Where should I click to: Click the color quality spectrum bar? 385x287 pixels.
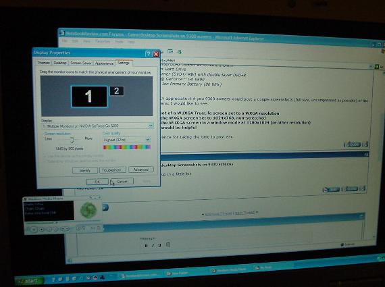[x=127, y=147]
